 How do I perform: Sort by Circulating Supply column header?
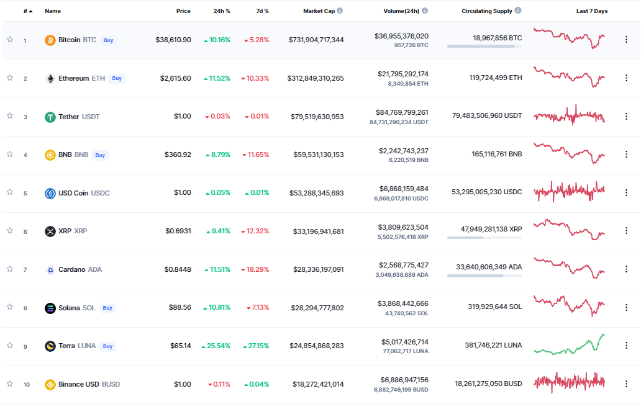[x=487, y=11]
